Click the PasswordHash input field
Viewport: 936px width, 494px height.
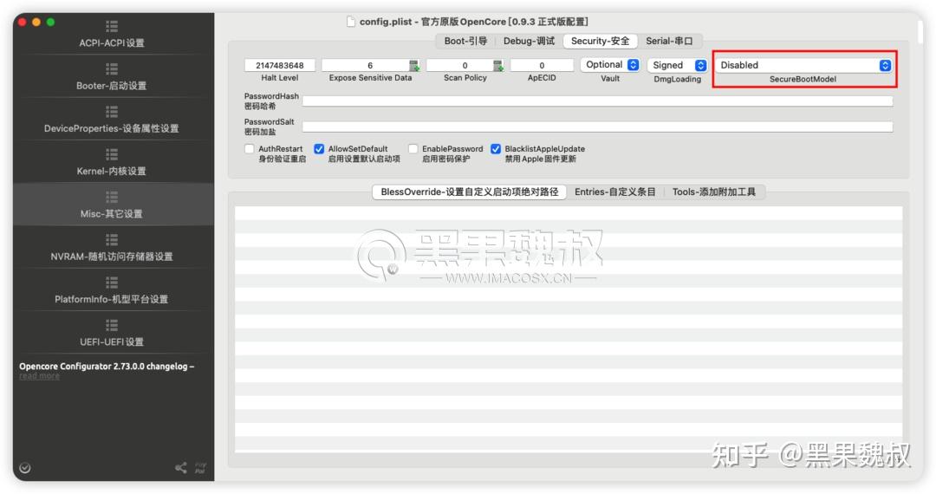[x=597, y=101]
